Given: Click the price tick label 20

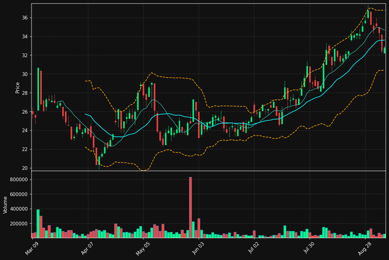Looking at the screenshot, I should point(25,168).
